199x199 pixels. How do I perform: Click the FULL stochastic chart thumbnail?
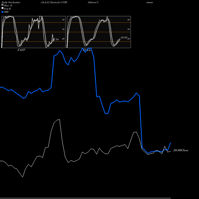coord(99,32)
